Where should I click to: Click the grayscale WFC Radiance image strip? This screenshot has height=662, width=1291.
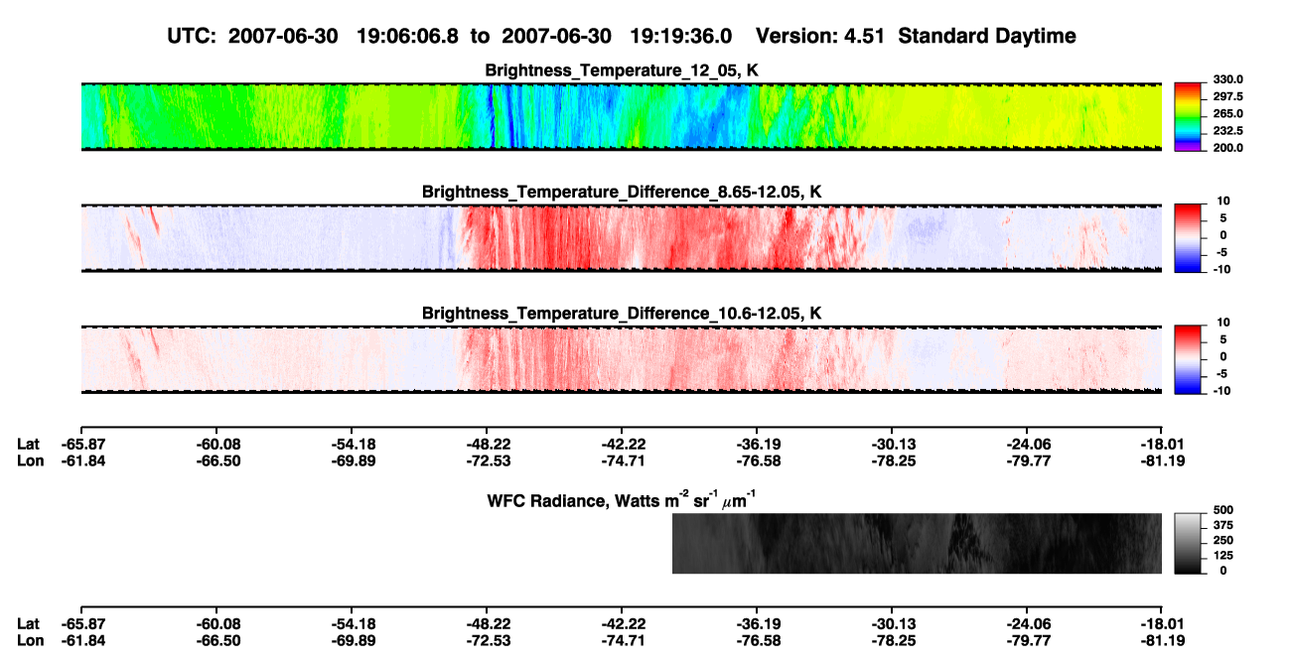917,544
